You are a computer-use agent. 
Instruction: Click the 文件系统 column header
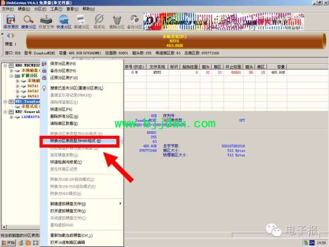point(157,67)
